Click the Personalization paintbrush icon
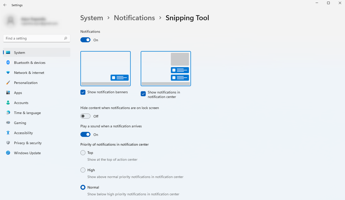345x200 pixels. [8, 83]
